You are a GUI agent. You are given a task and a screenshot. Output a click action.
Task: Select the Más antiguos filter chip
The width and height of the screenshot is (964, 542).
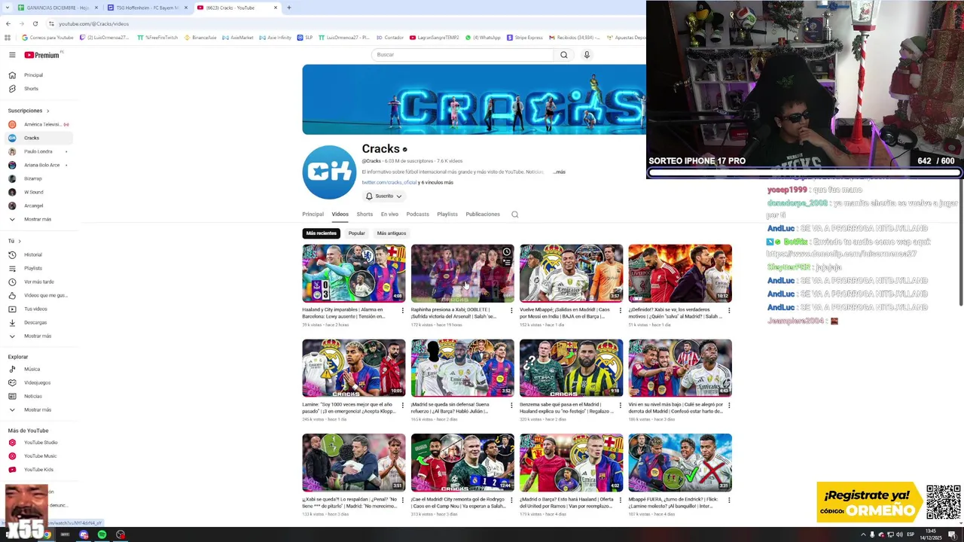pos(392,233)
